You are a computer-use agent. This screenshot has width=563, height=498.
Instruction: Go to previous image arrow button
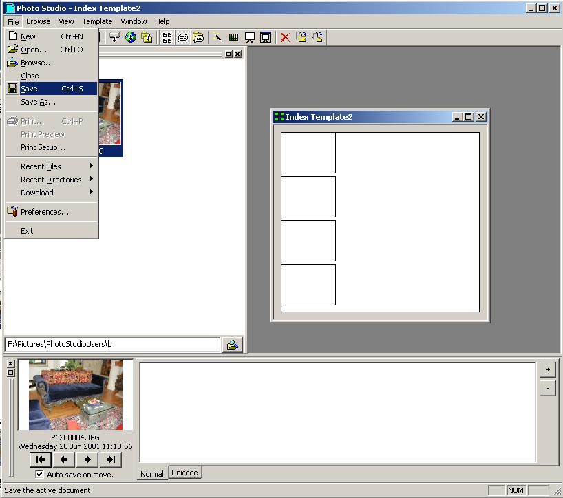tap(63, 459)
